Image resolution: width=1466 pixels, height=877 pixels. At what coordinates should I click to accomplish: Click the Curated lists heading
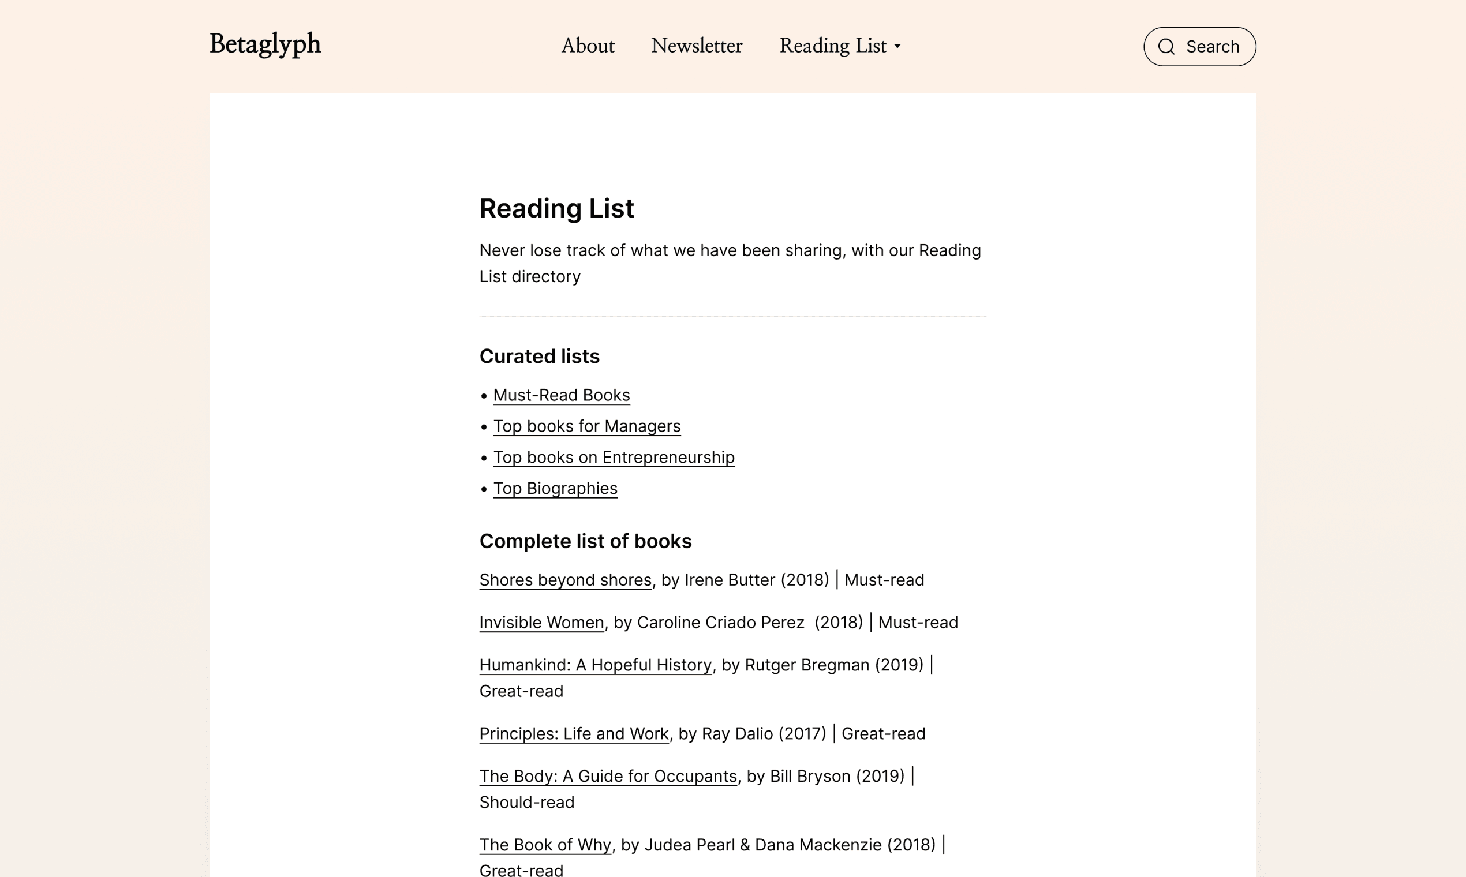(539, 357)
